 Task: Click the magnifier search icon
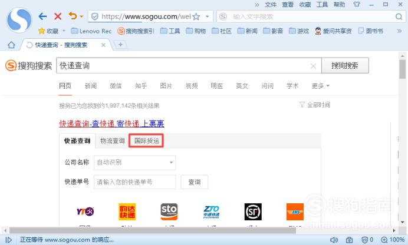pos(399,17)
